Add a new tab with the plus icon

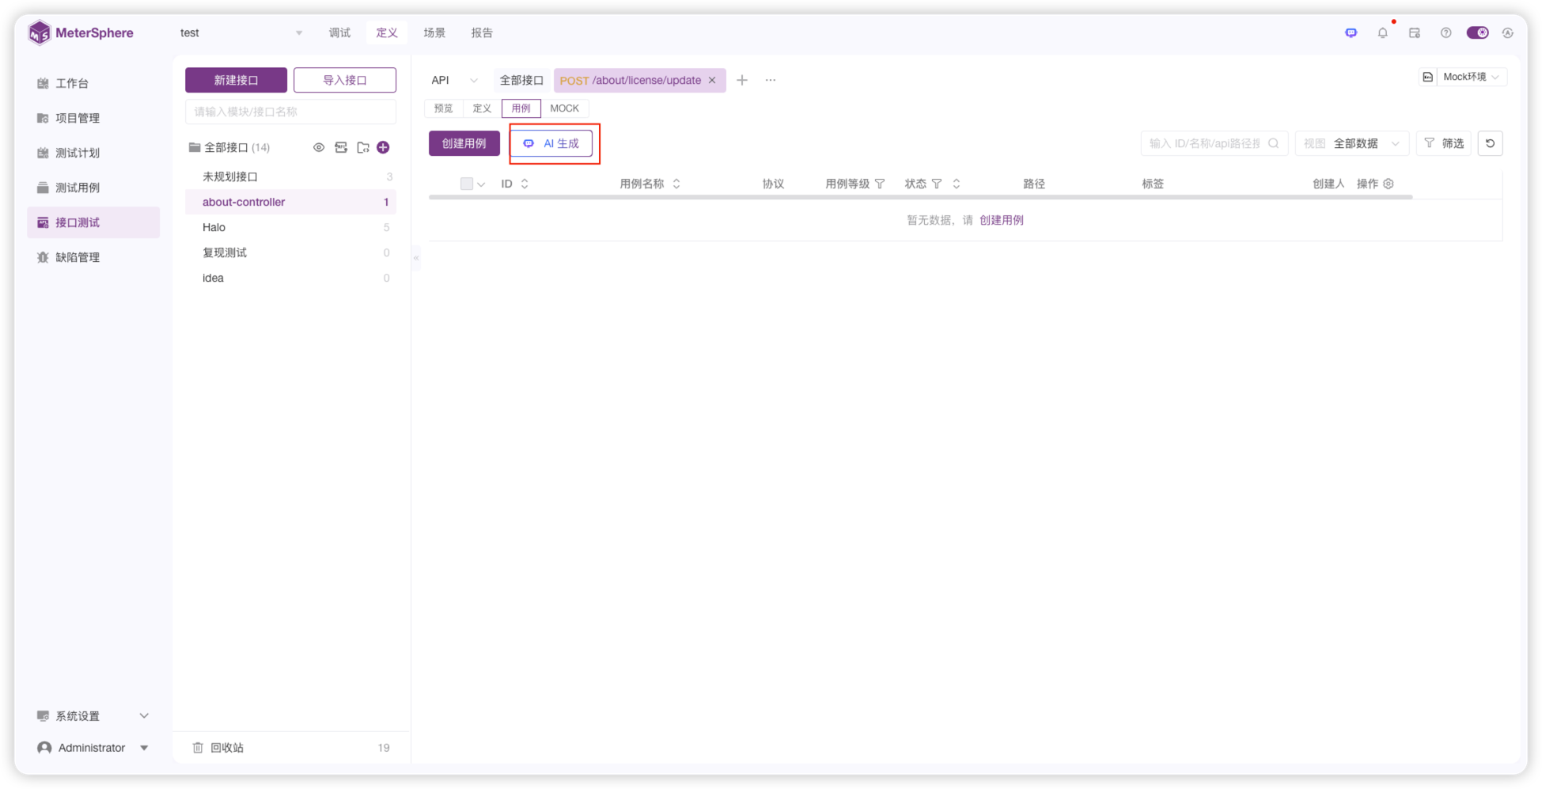pyautogui.click(x=742, y=80)
